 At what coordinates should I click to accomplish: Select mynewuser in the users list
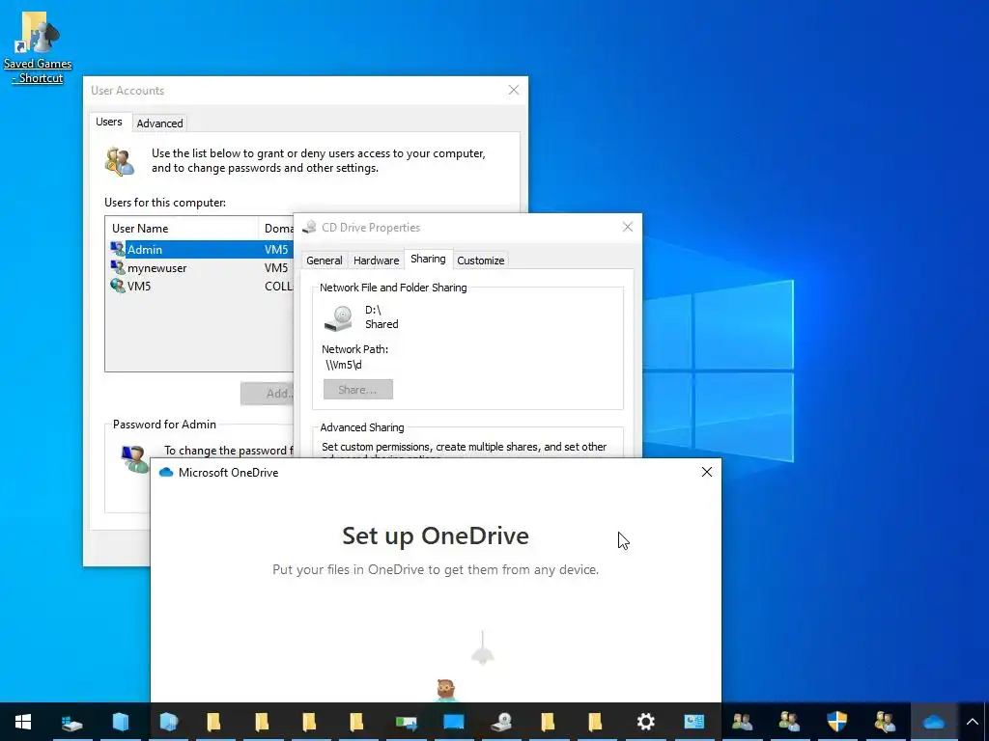pos(157,268)
